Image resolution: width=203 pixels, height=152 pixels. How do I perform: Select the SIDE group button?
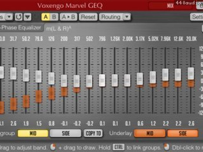[x=66, y=134]
